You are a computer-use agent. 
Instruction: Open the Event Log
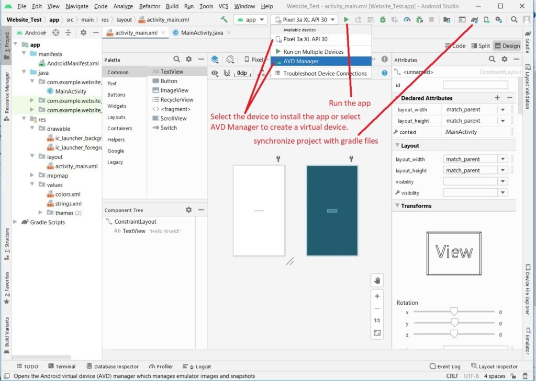445,366
